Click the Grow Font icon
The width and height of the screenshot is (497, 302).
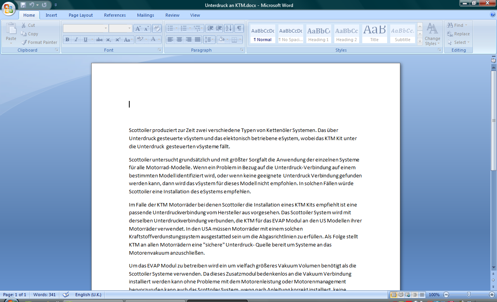[x=138, y=28]
